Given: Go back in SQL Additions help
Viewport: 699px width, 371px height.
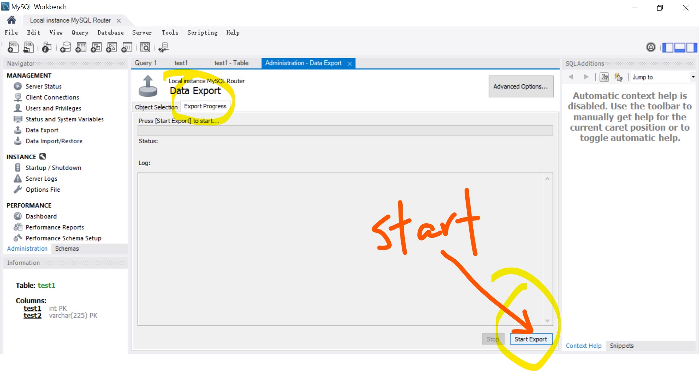Looking at the screenshot, I should (571, 77).
